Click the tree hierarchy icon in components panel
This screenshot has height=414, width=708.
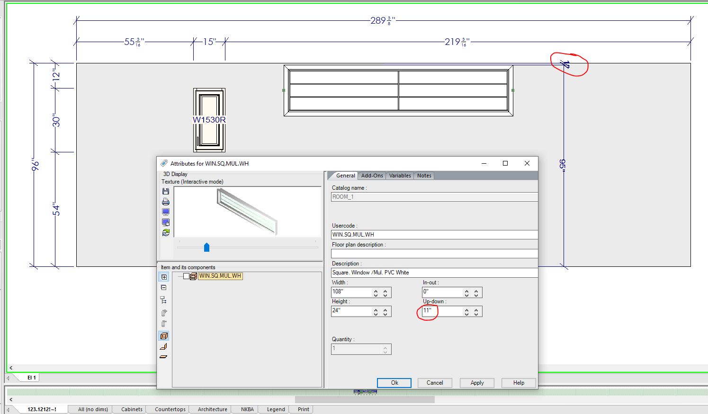[x=164, y=300]
